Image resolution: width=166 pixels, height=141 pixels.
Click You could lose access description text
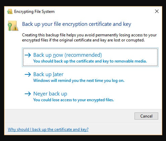tap(74, 100)
